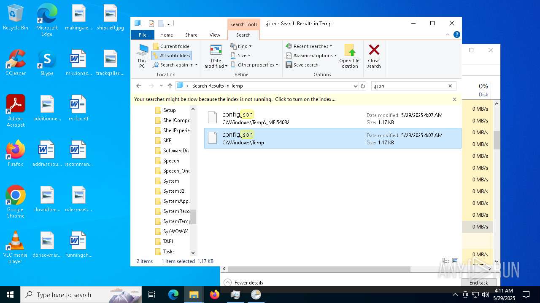
Task: Select SysWOW64 folder in tree
Action: pyautogui.click(x=175, y=231)
